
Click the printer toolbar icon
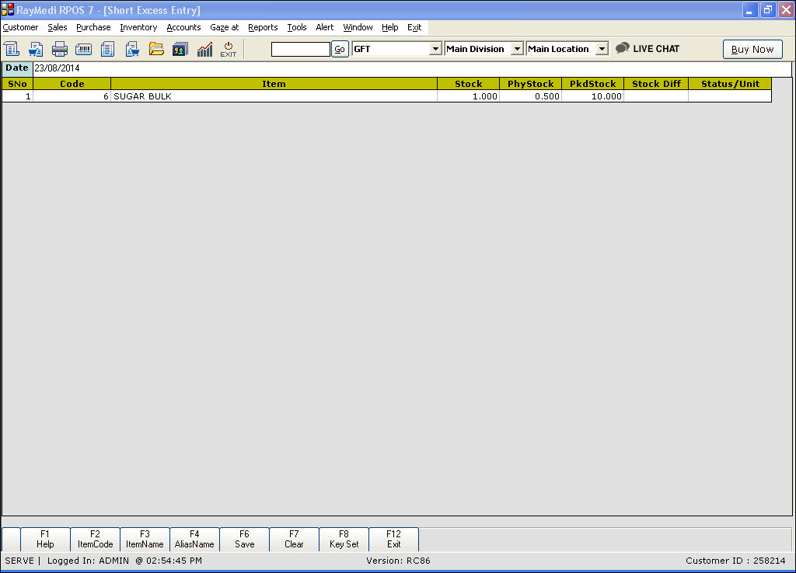pyautogui.click(x=60, y=49)
